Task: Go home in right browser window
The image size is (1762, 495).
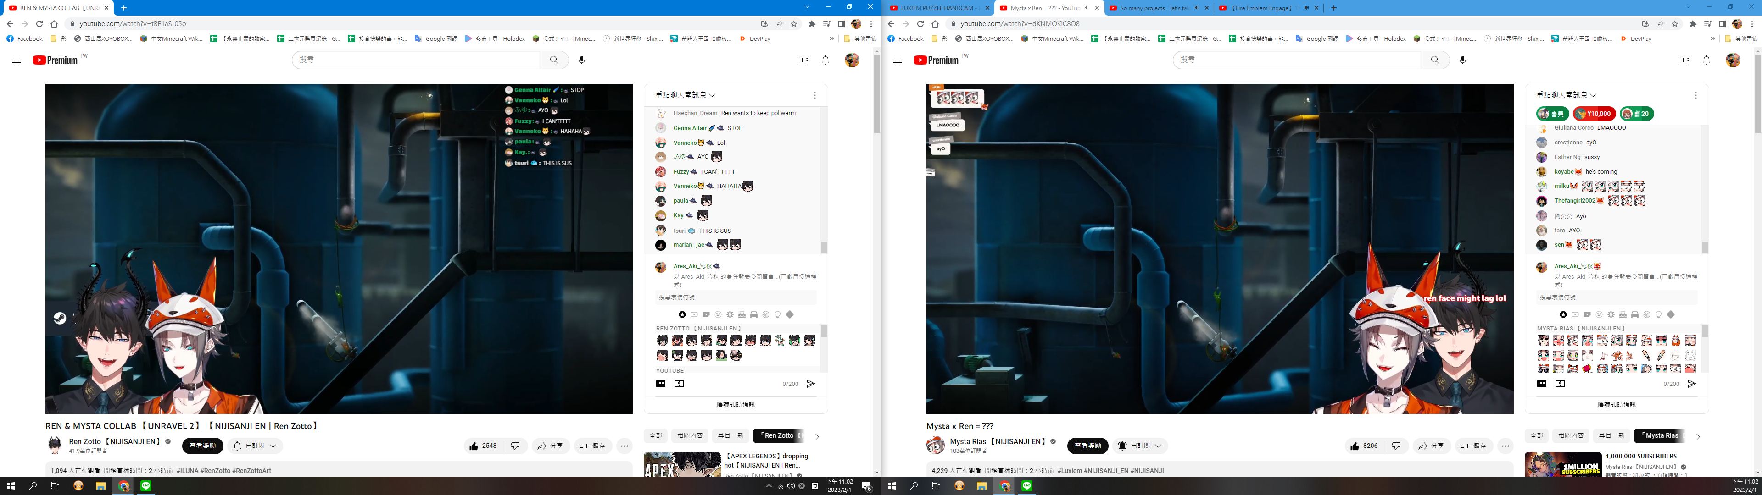Action: pyautogui.click(x=935, y=23)
